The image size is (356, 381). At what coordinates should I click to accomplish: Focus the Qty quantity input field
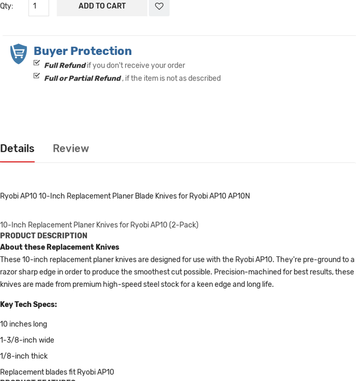(x=38, y=6)
